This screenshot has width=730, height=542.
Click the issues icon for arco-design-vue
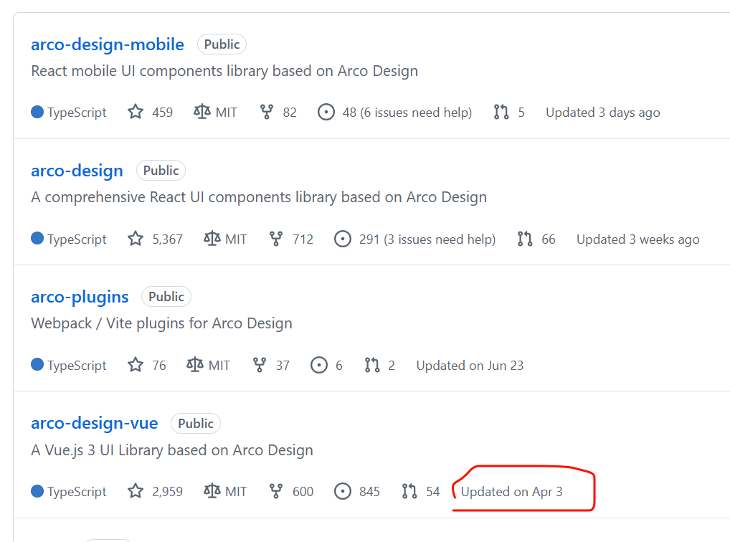click(343, 491)
